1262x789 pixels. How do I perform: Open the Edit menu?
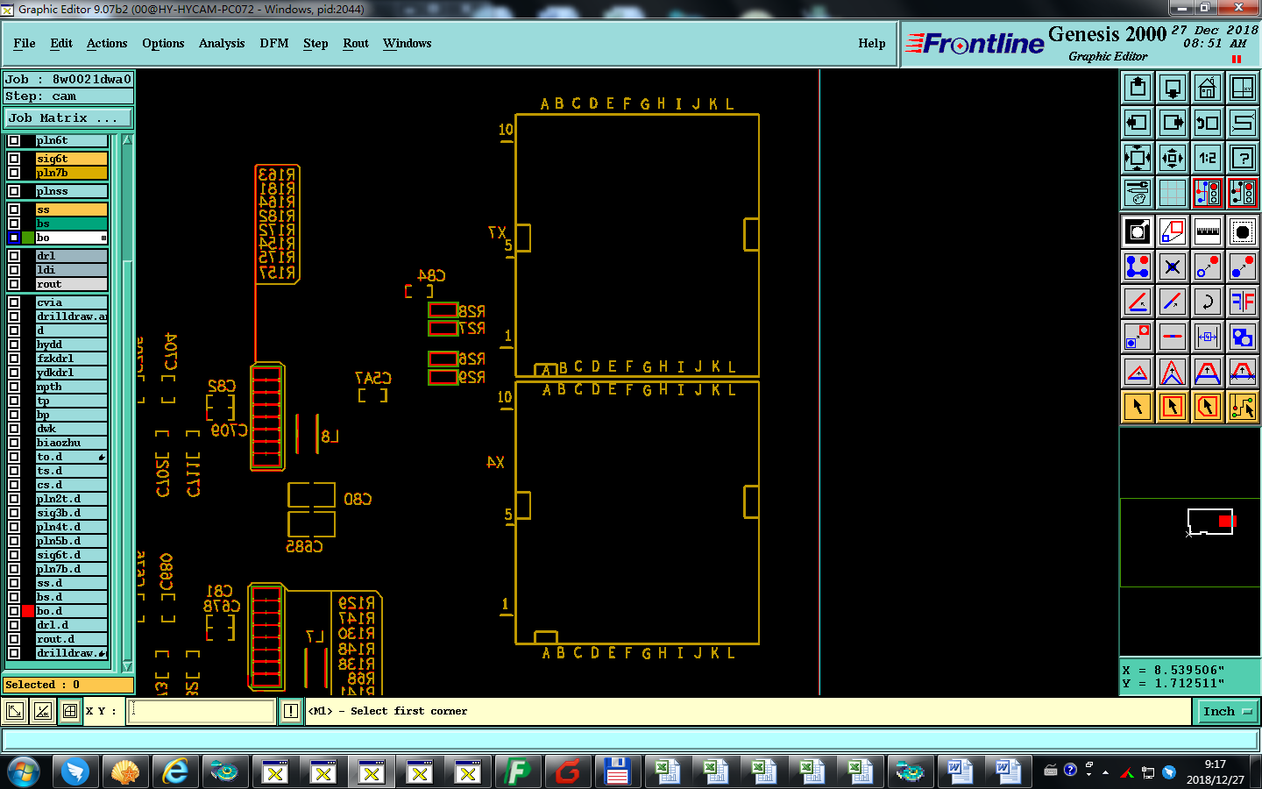(61, 43)
